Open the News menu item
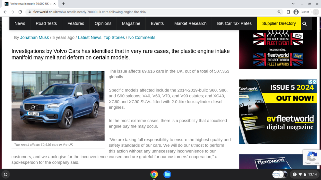 point(20,23)
